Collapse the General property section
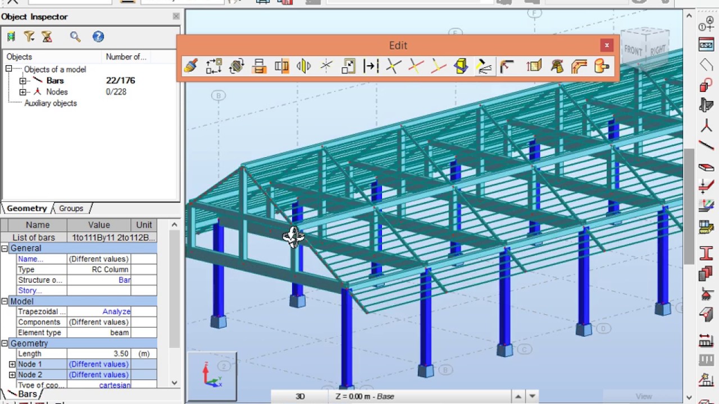This screenshot has height=404, width=719. coord(4,249)
